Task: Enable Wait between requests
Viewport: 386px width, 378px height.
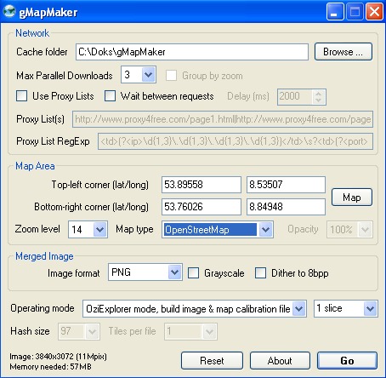Action: 110,96
